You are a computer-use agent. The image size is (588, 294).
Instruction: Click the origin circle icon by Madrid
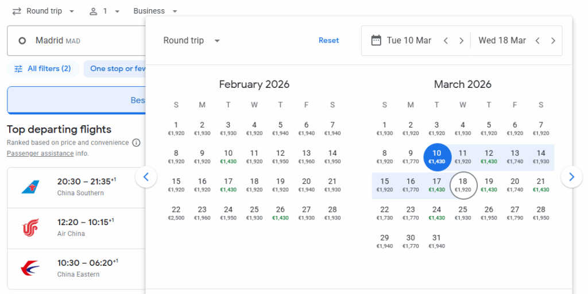[x=22, y=41]
